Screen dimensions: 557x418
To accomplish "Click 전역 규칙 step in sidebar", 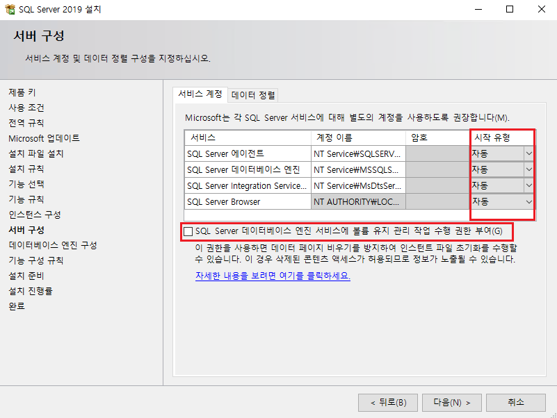I will pyautogui.click(x=26, y=123).
